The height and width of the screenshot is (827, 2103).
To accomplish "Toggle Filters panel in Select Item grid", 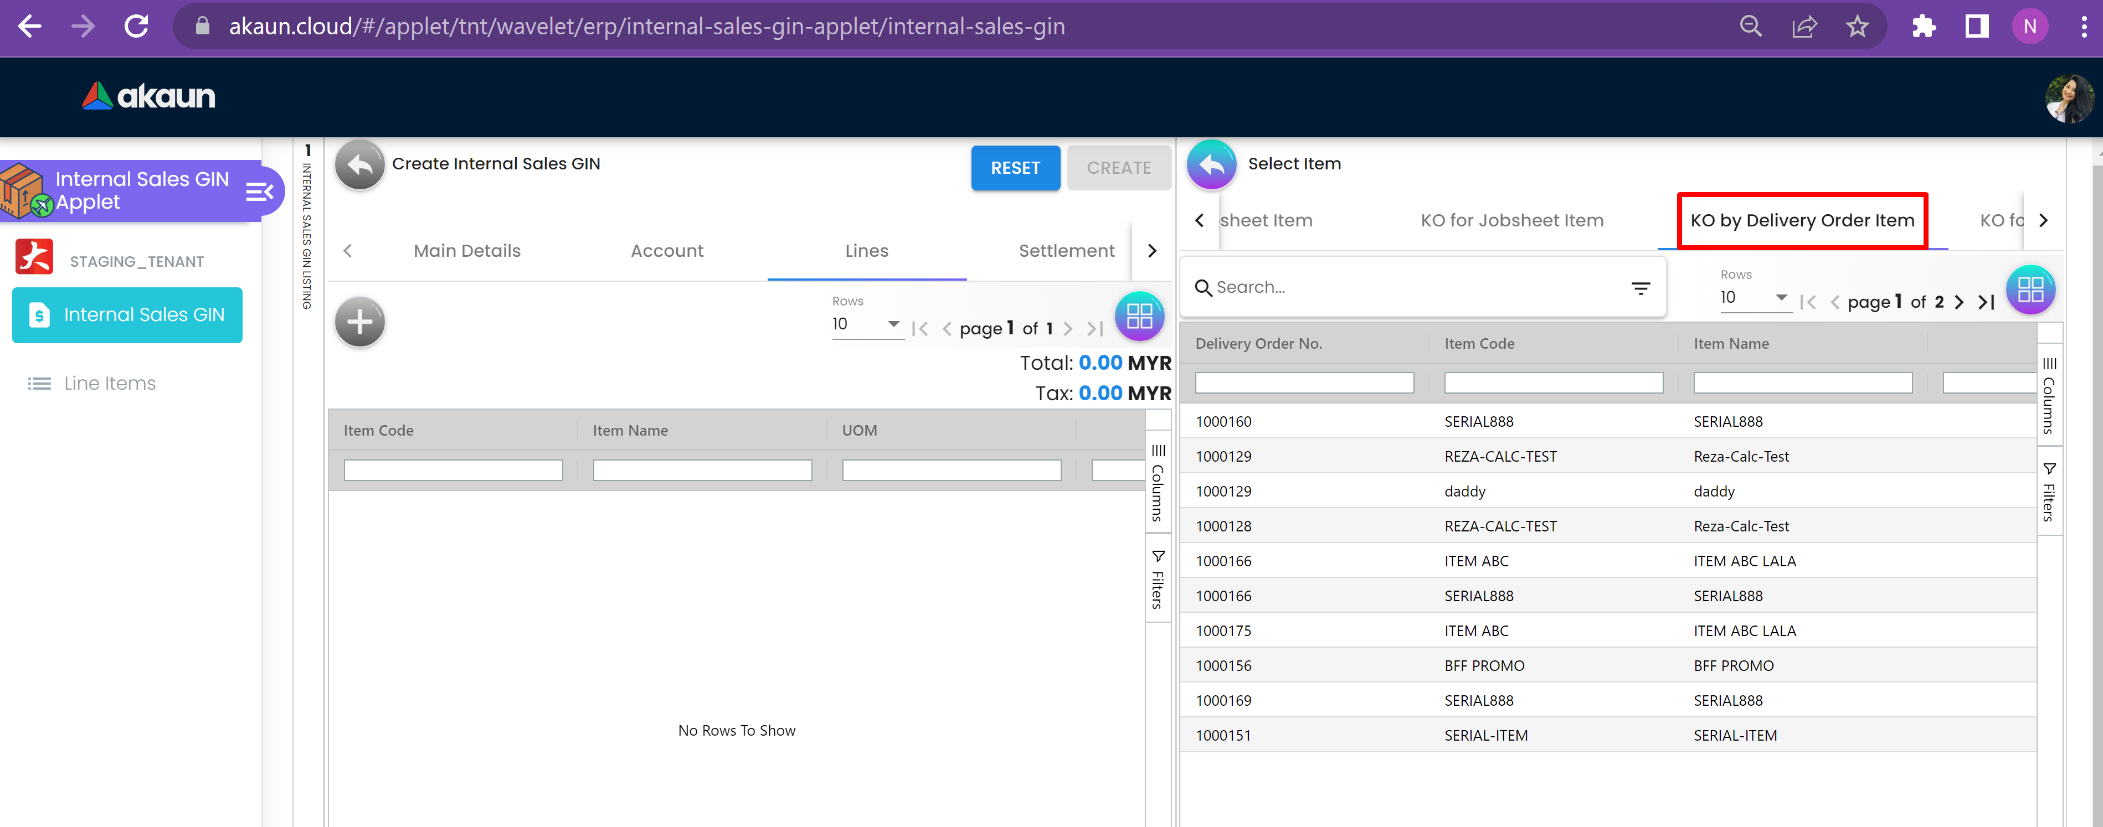I will click(2049, 491).
